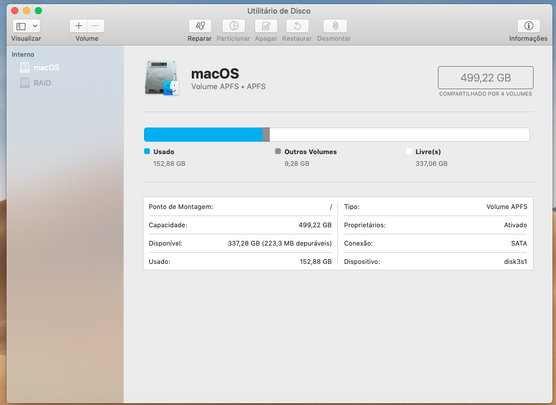Run Reparar first aid stethoscope icon
Image resolution: width=556 pixels, height=405 pixels.
pyautogui.click(x=200, y=26)
